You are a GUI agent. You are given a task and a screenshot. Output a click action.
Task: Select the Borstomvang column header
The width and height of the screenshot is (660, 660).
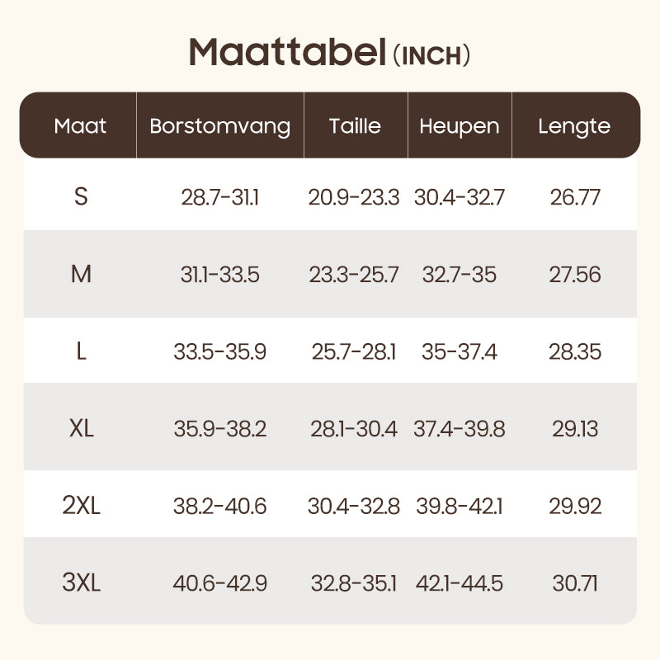pyautogui.click(x=220, y=126)
